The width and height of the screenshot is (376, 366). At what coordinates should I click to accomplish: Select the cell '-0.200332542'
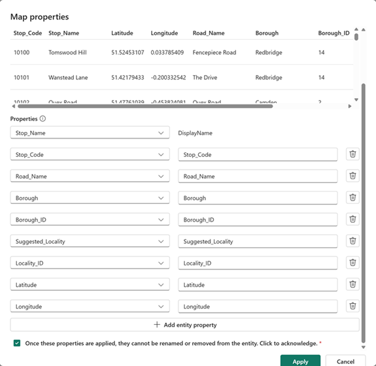[168, 77]
